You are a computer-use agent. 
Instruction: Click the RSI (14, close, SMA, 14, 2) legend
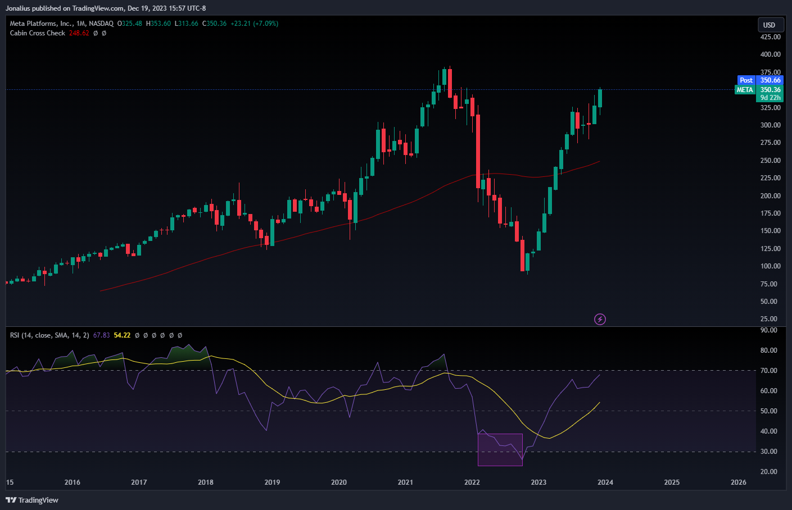point(49,335)
